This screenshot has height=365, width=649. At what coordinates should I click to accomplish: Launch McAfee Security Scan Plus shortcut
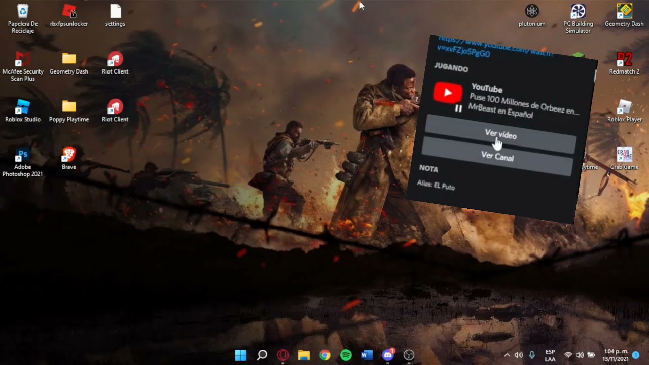point(23,66)
